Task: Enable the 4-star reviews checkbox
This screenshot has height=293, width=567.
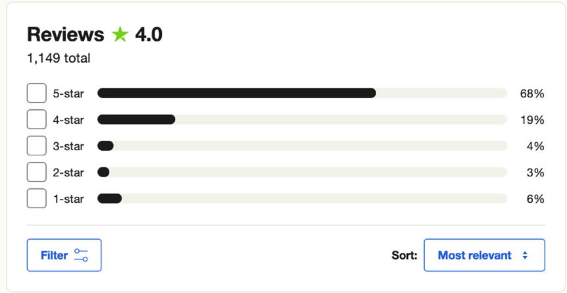Action: click(37, 120)
